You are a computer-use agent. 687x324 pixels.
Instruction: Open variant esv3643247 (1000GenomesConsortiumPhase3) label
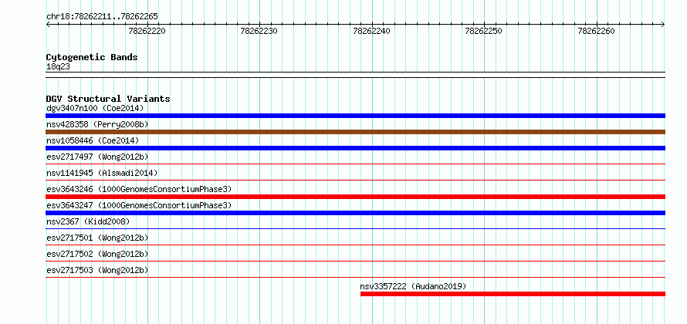(139, 205)
